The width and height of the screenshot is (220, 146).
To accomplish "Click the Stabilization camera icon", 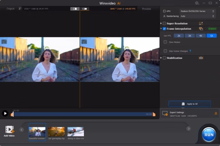I will pyautogui.click(x=201, y=58).
